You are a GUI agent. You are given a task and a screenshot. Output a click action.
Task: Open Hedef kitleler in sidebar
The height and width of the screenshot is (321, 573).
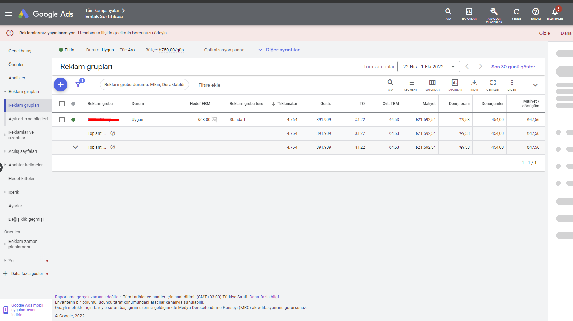click(21, 179)
